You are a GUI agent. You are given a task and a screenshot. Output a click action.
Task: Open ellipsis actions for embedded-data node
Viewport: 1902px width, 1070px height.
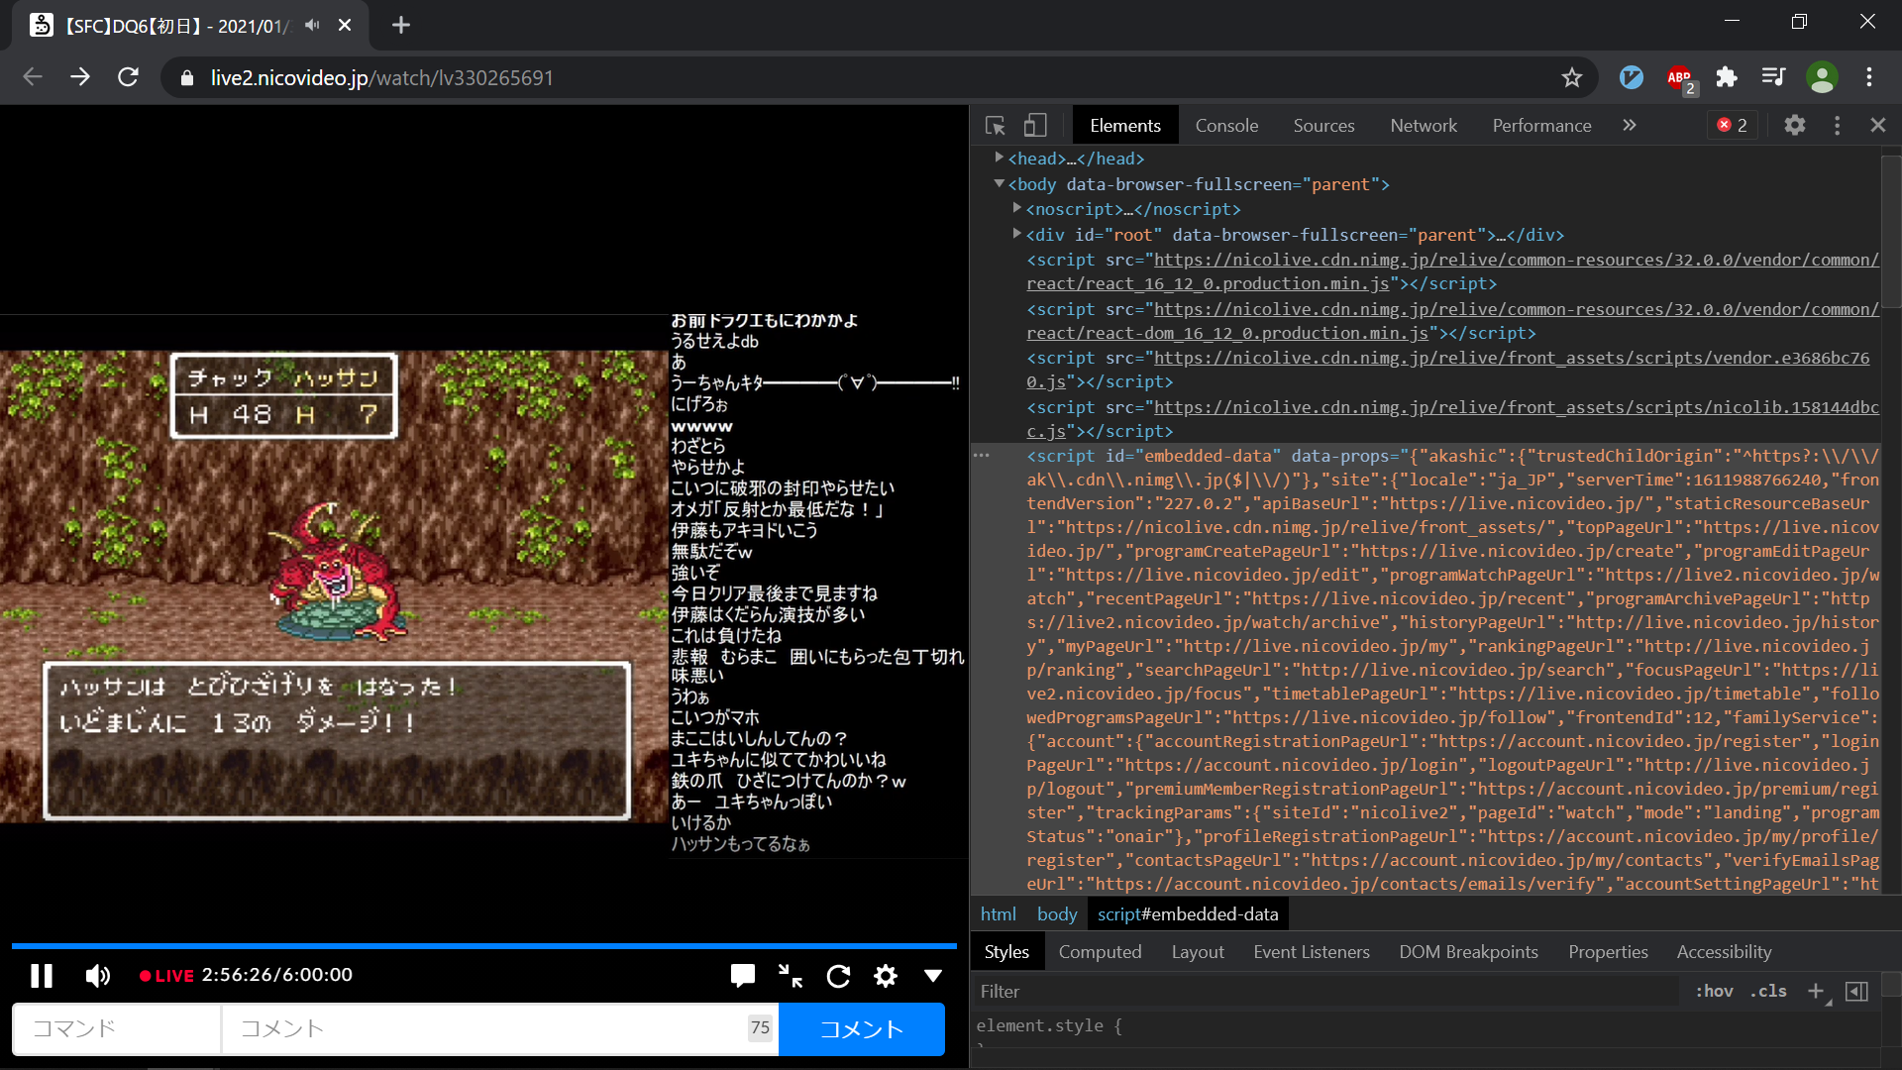(982, 455)
